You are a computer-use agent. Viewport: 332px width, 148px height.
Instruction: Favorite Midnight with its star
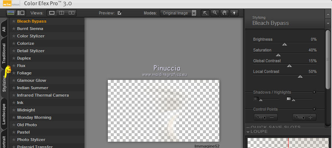click(14, 110)
